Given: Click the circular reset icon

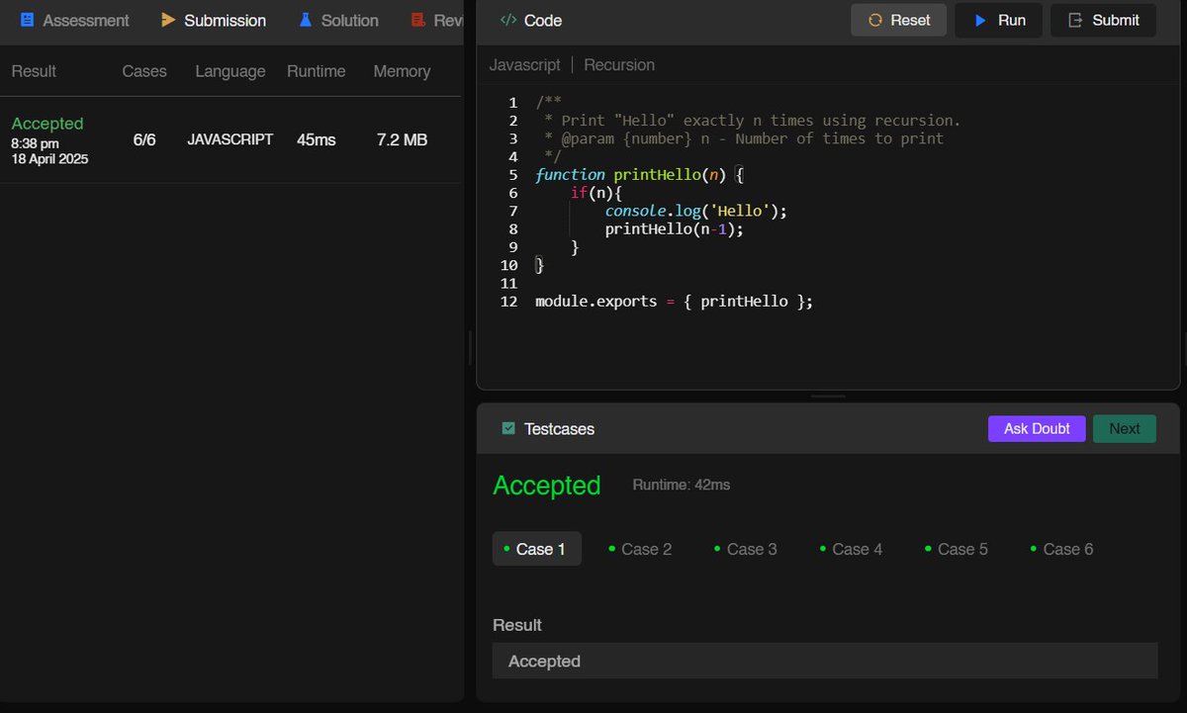Looking at the screenshot, I should click(x=874, y=20).
